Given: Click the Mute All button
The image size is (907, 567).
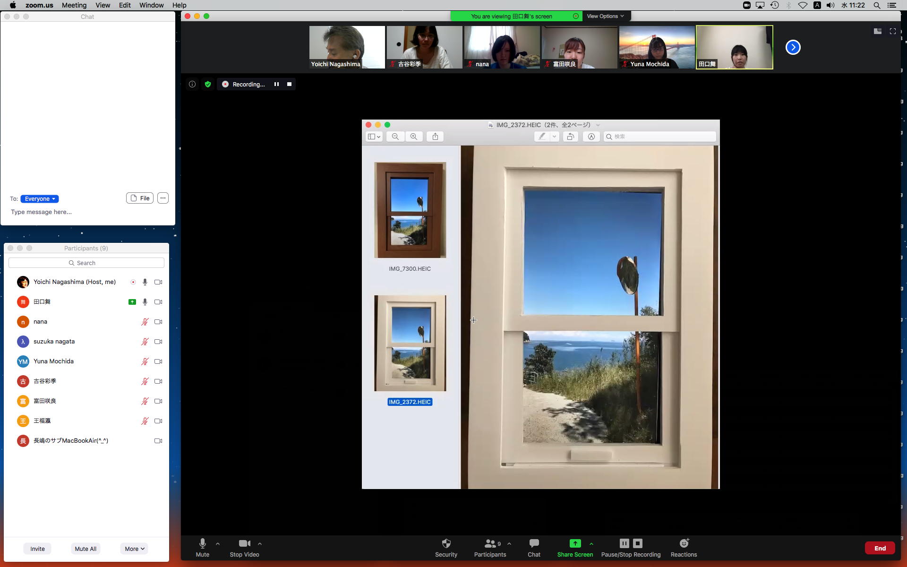Looking at the screenshot, I should (x=86, y=549).
